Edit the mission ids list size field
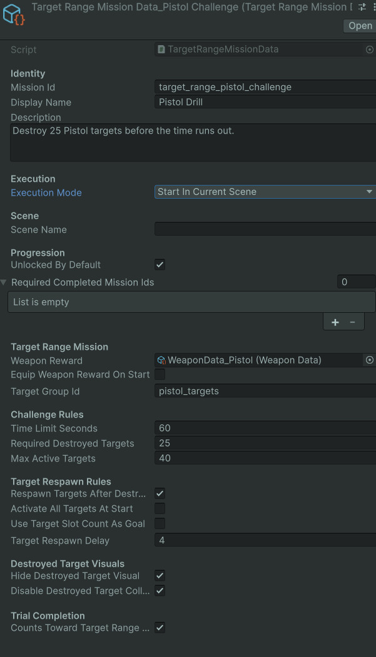376x657 pixels. (357, 282)
